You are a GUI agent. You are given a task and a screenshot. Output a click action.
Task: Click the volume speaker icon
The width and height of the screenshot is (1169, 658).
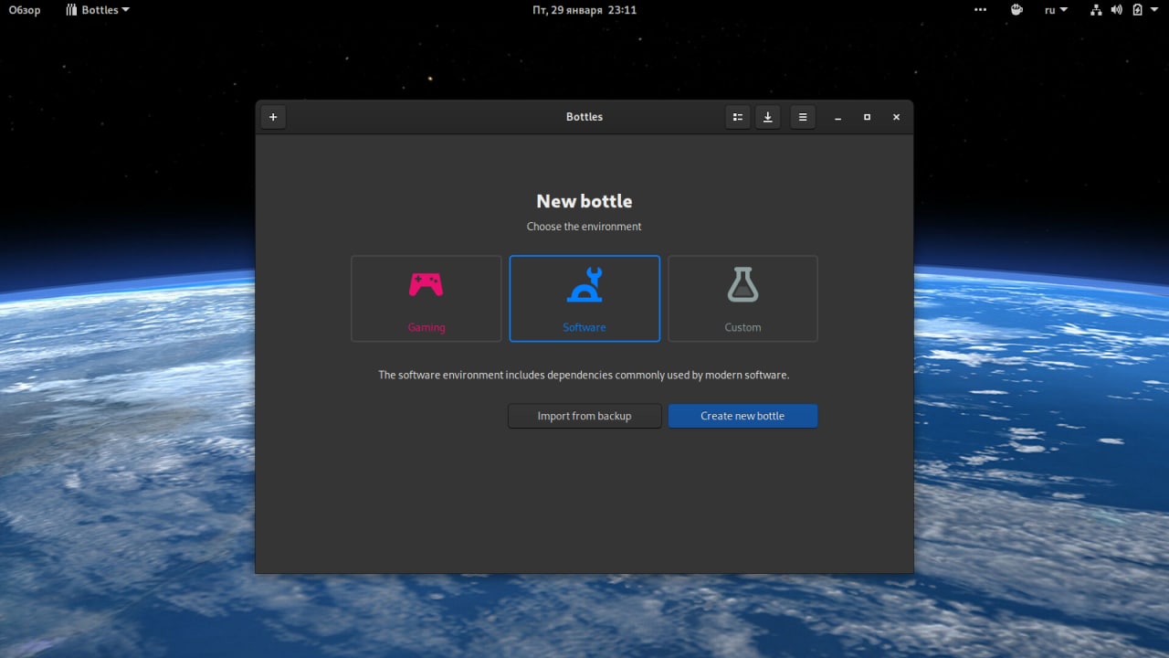coord(1117,10)
